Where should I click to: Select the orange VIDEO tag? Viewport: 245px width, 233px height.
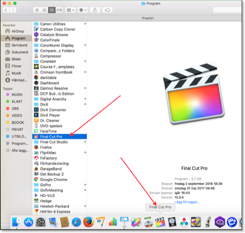pyautogui.click(x=16, y=115)
